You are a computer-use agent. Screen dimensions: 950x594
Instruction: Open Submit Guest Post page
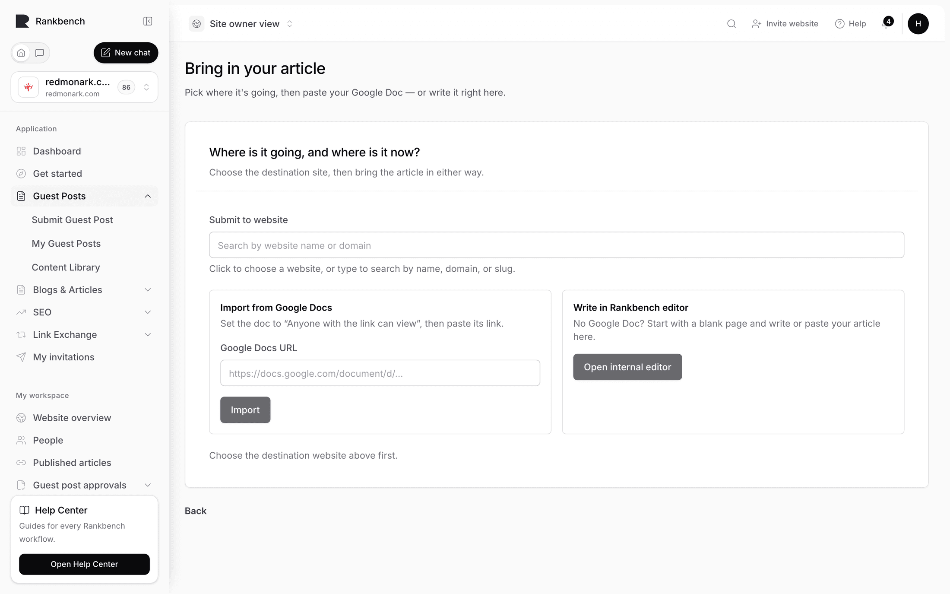(x=73, y=220)
